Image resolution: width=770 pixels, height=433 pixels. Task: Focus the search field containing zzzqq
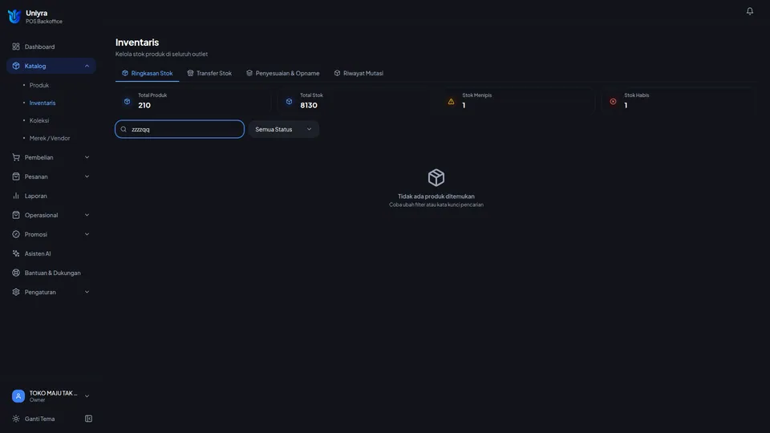[x=180, y=129]
